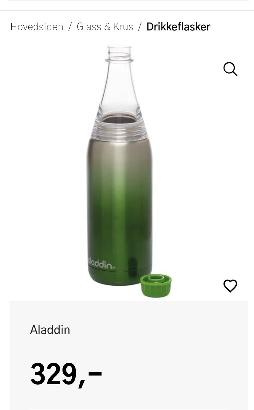Click the 329,– price text
This screenshot has width=254, height=410.
(x=66, y=374)
